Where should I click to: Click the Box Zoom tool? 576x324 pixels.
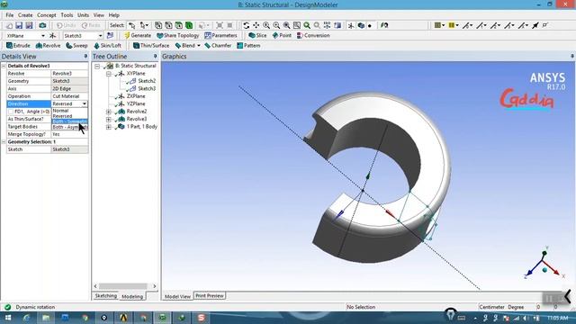tap(276, 25)
